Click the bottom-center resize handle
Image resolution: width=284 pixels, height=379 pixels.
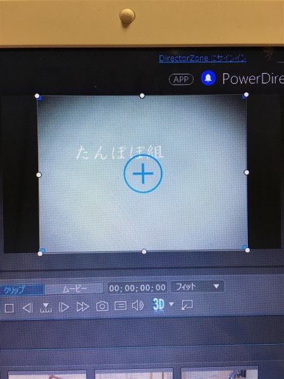144,252
